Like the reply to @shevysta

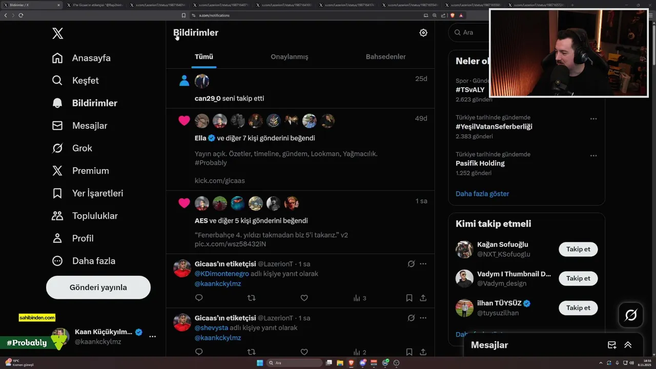click(304, 352)
